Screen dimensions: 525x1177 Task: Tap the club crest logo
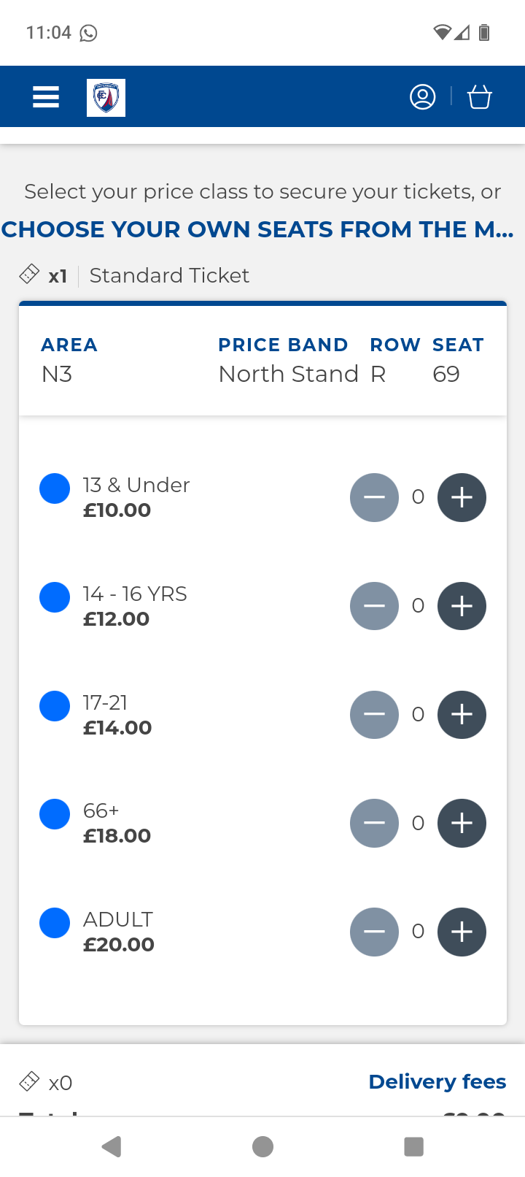[x=106, y=97]
